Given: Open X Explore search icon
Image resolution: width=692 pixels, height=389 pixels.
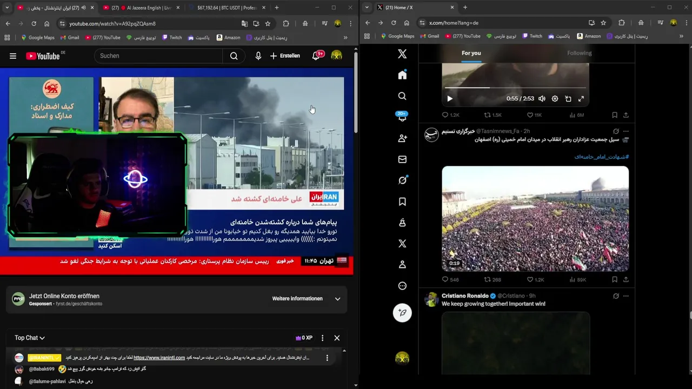Looking at the screenshot, I should pyautogui.click(x=402, y=96).
